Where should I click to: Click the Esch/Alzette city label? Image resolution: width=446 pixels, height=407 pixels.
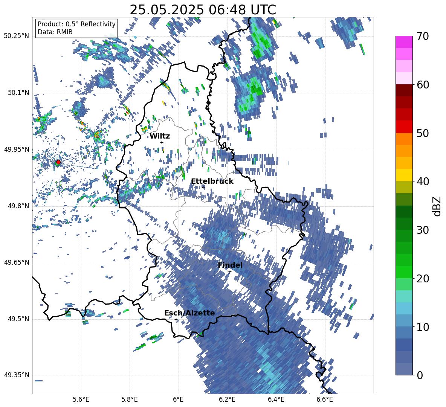point(189,313)
